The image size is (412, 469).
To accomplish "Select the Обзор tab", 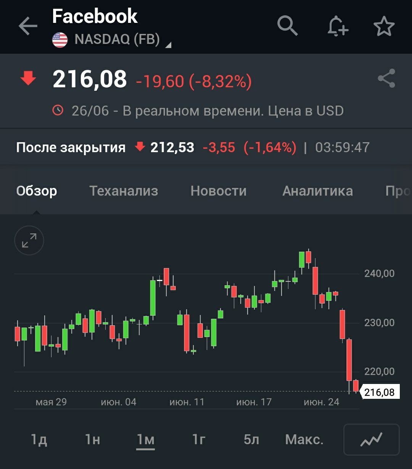I will pyautogui.click(x=37, y=191).
